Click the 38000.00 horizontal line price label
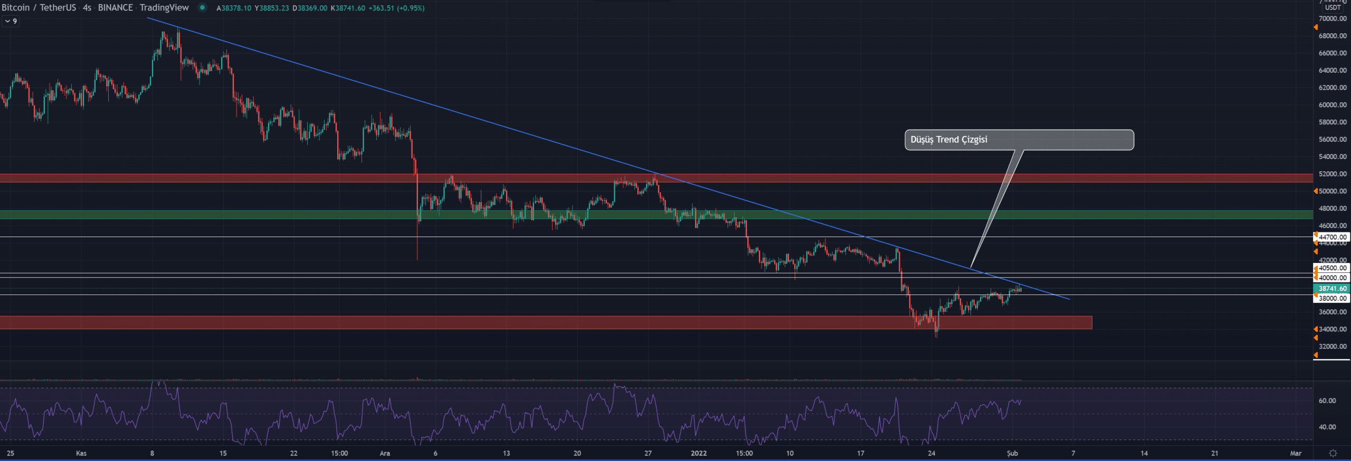The height and width of the screenshot is (461, 1351). click(1333, 298)
